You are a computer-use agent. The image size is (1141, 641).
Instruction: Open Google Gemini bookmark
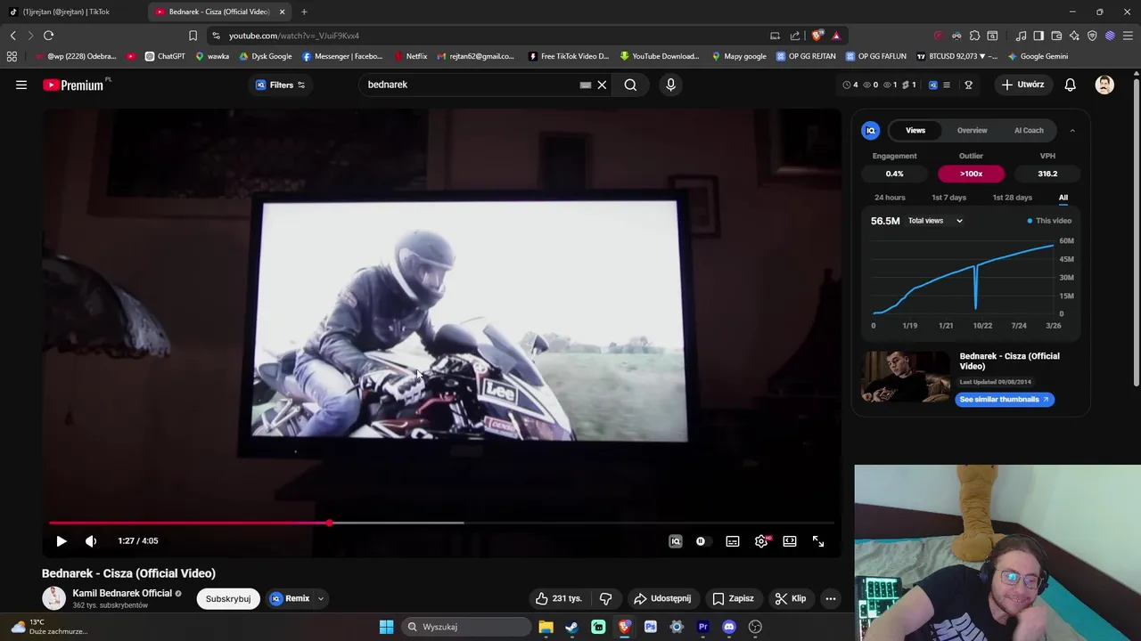[x=1038, y=56]
